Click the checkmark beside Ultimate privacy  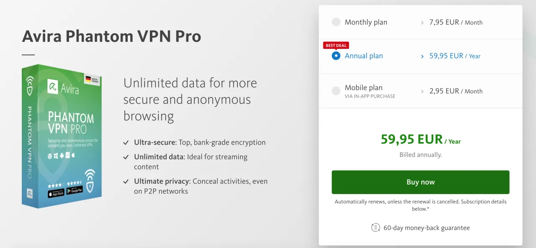click(x=126, y=182)
